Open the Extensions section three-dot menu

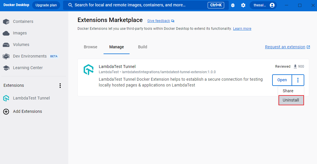pyautogui.click(x=60, y=86)
